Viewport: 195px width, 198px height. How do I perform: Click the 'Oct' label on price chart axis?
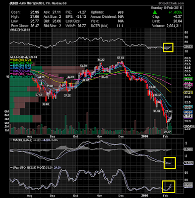coord(75,137)
